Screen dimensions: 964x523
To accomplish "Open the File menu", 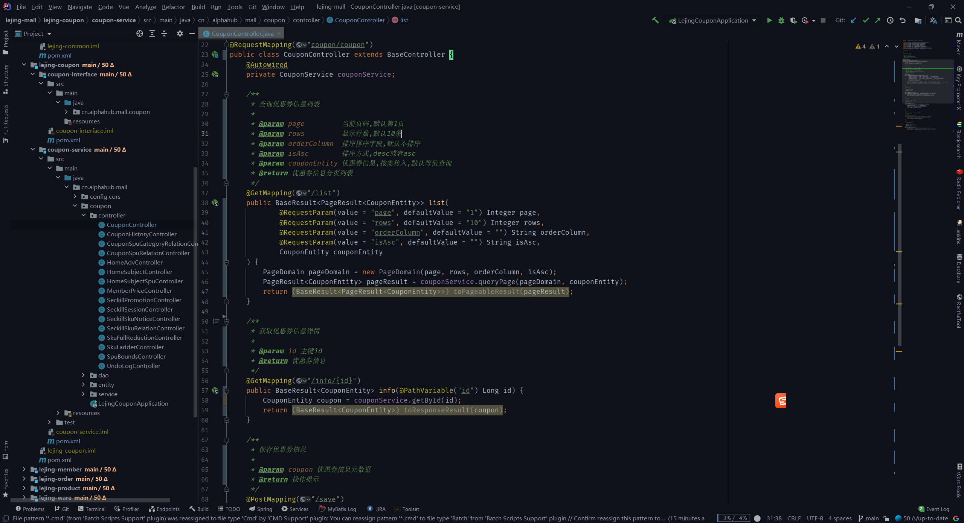I will [x=21, y=7].
